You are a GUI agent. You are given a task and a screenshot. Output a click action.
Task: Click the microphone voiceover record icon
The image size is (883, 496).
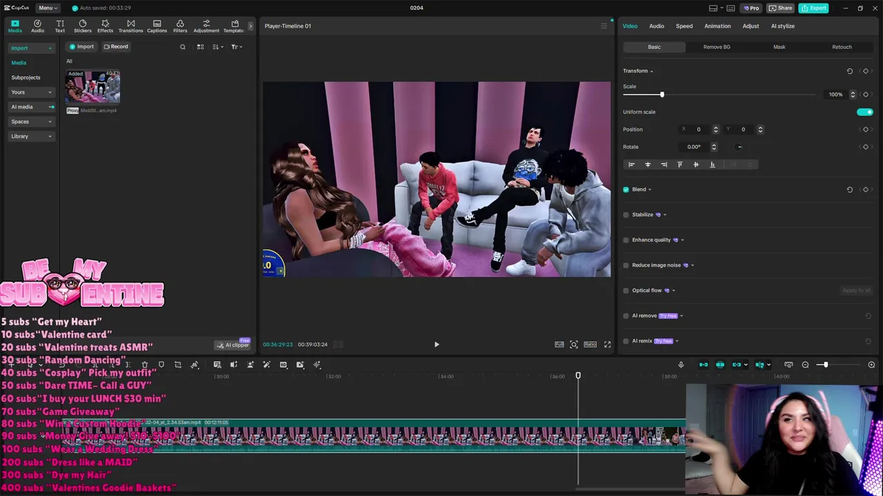pyautogui.click(x=681, y=364)
